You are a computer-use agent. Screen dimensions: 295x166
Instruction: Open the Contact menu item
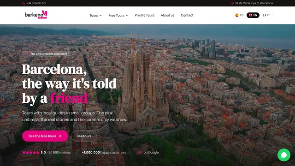[x=187, y=15]
